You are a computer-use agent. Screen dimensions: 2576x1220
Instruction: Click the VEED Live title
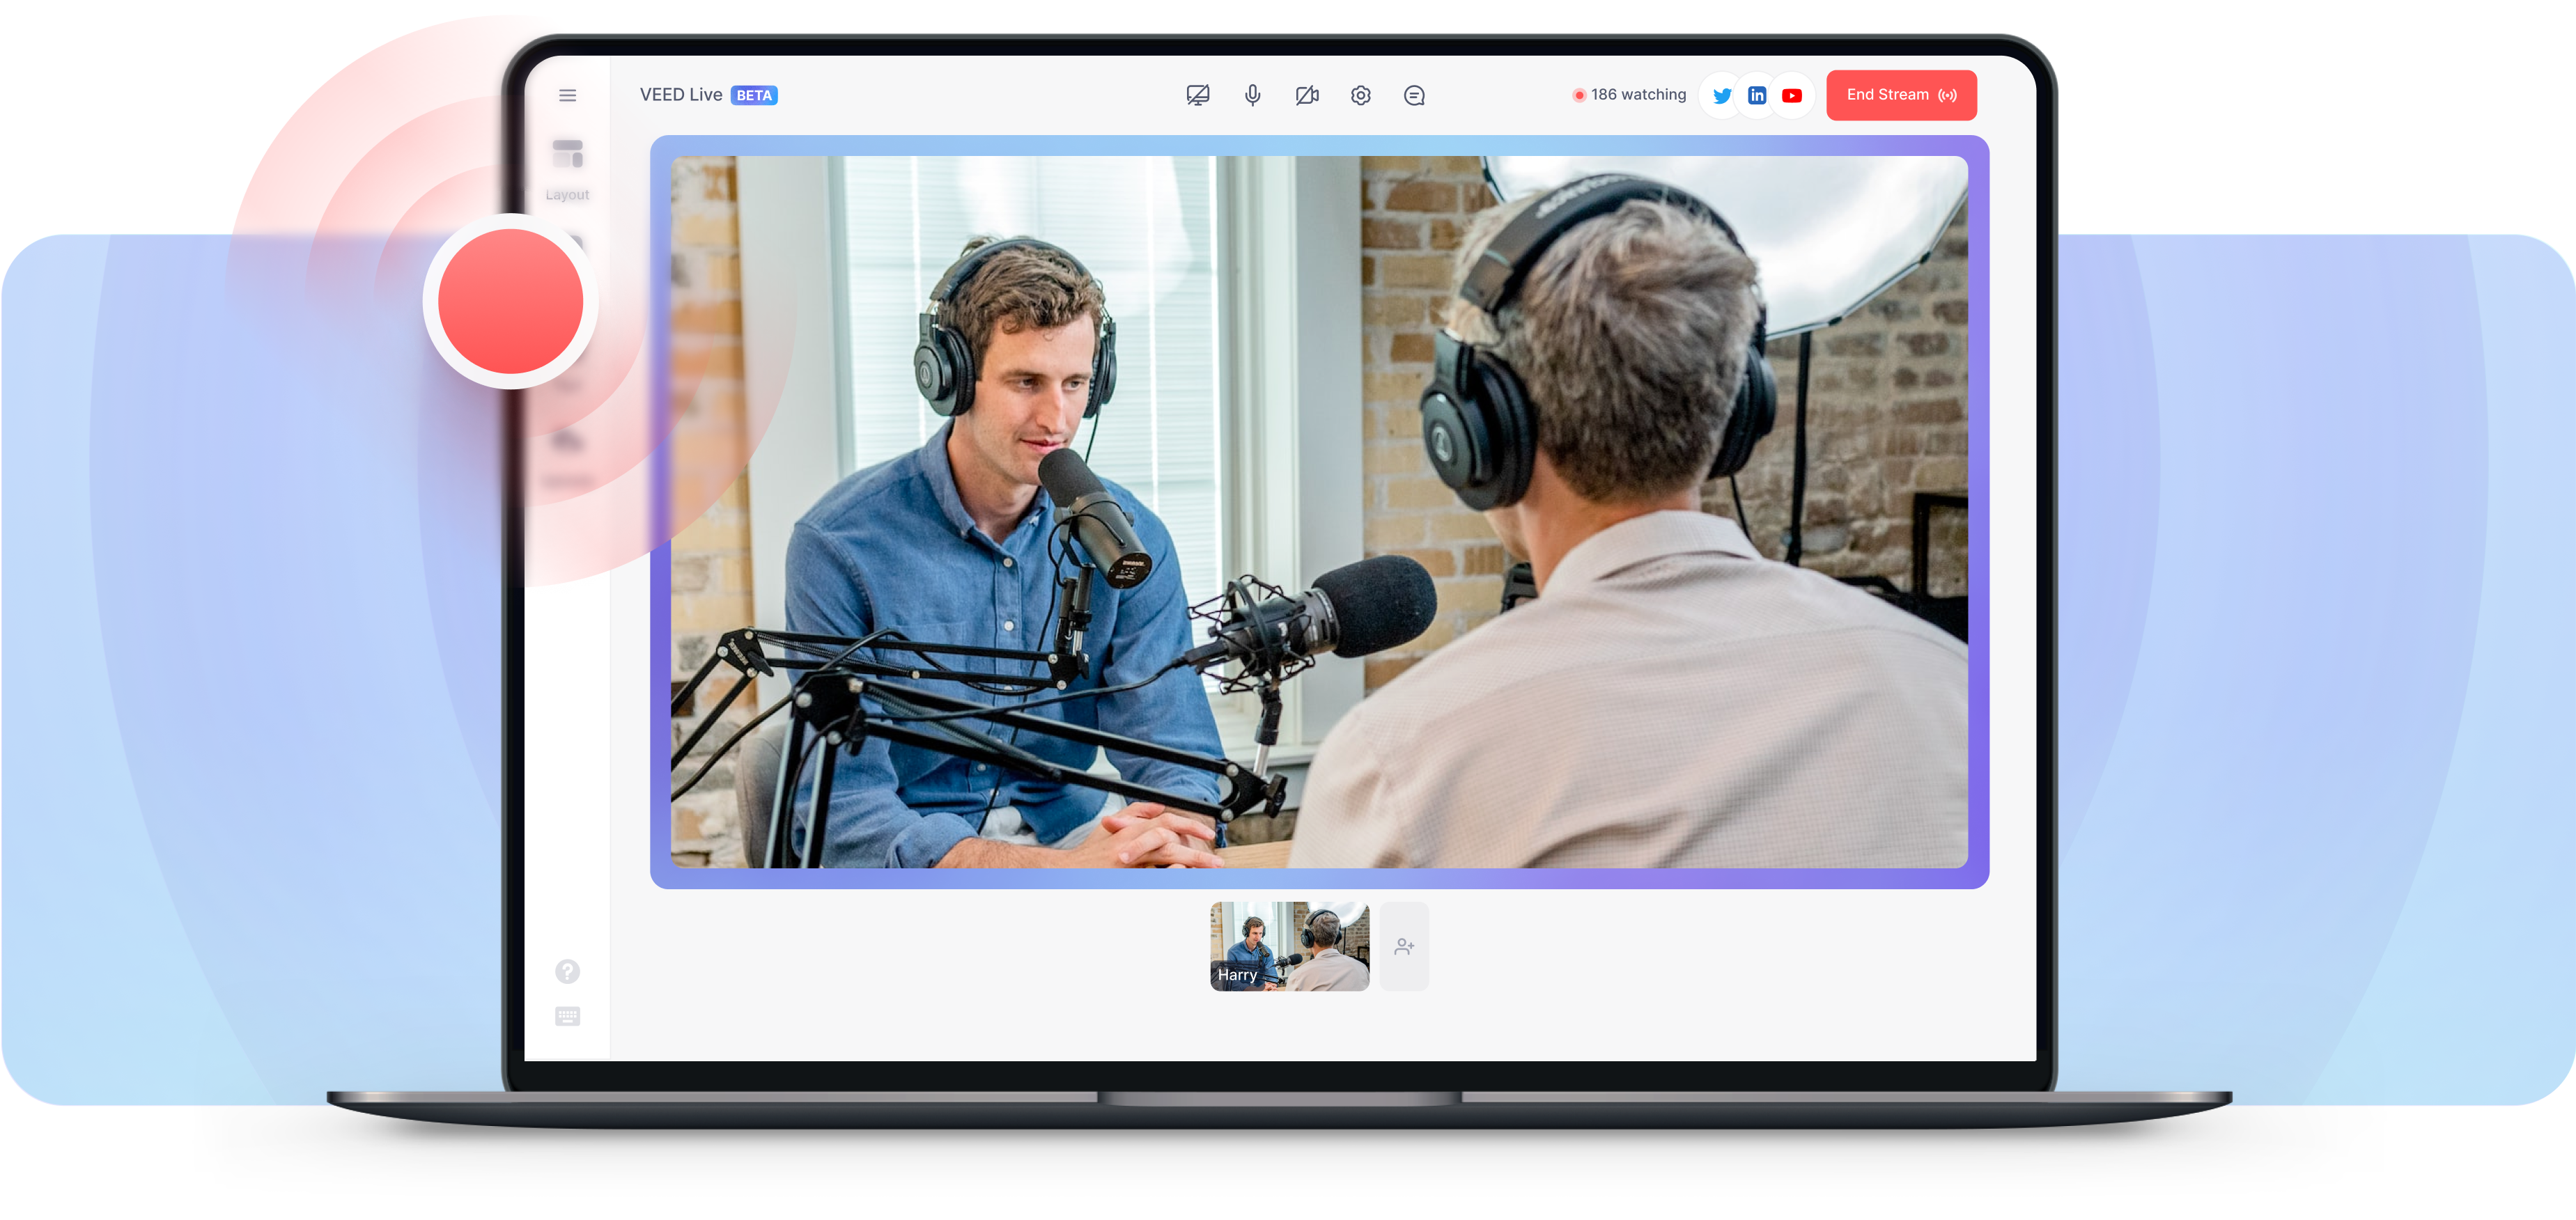[x=681, y=95]
